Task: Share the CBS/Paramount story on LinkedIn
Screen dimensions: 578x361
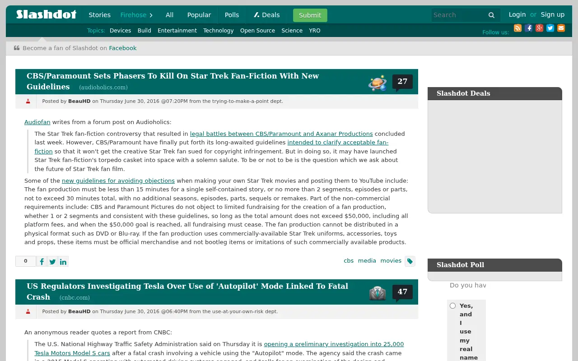Action: (63, 262)
